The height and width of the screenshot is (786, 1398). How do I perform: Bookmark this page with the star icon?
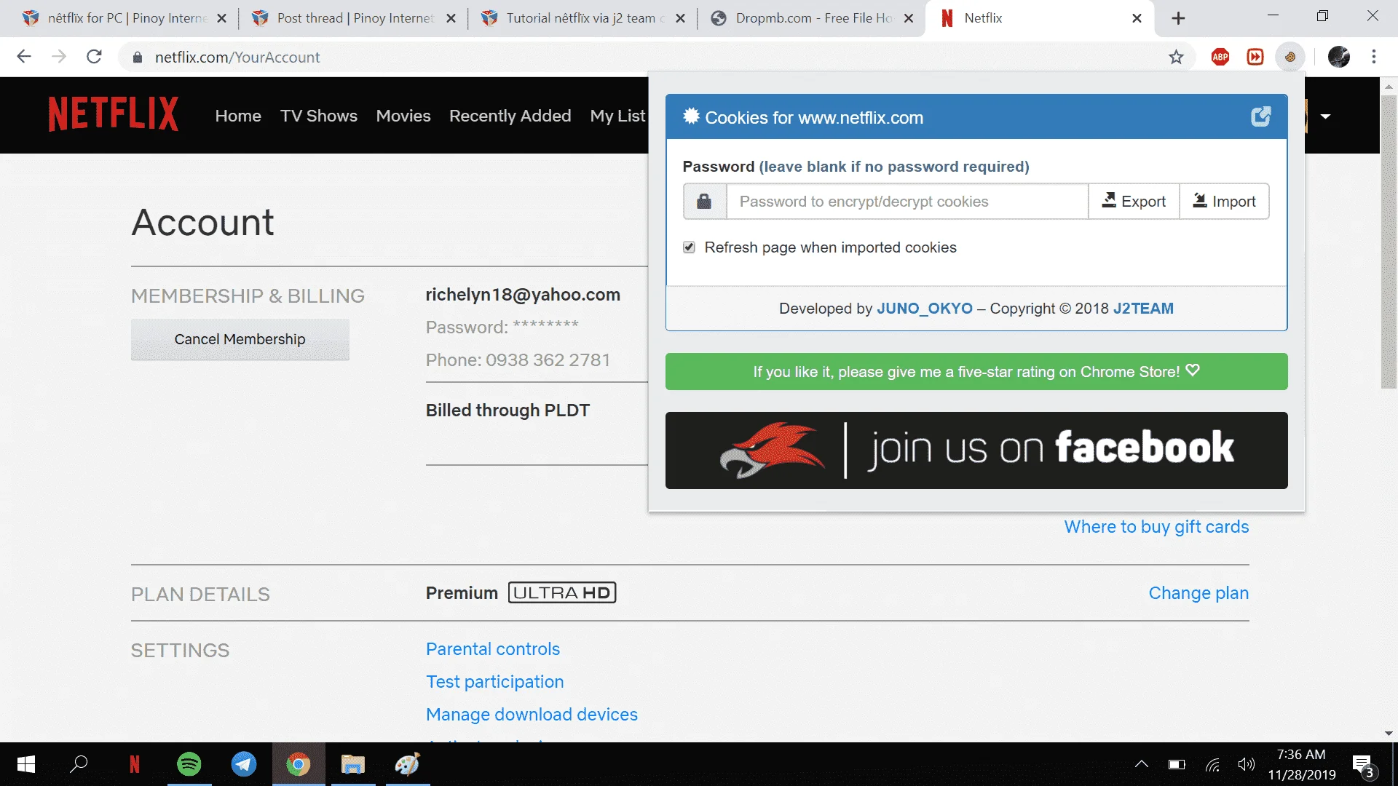(1176, 57)
